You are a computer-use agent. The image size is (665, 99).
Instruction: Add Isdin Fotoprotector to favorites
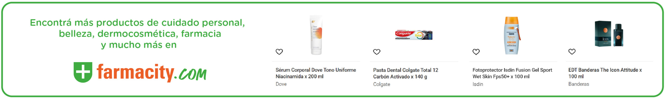476,52
